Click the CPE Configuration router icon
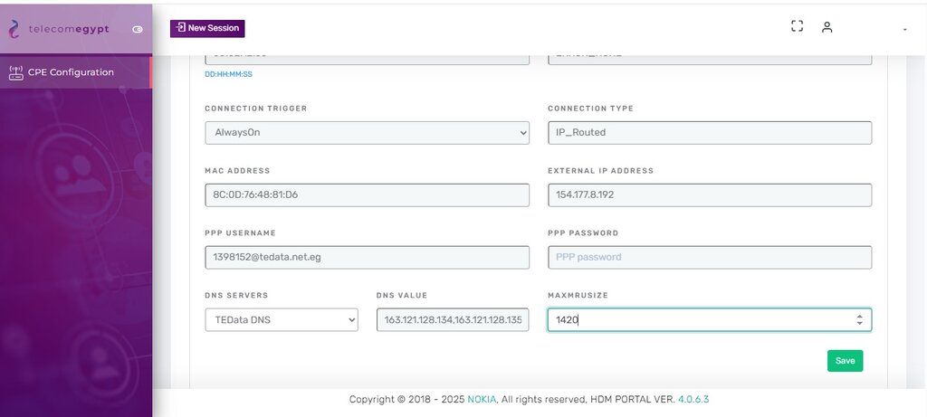Screen dimensions: 927x417 (x=16, y=72)
